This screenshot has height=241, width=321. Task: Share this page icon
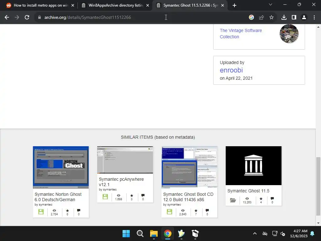tap(261, 18)
